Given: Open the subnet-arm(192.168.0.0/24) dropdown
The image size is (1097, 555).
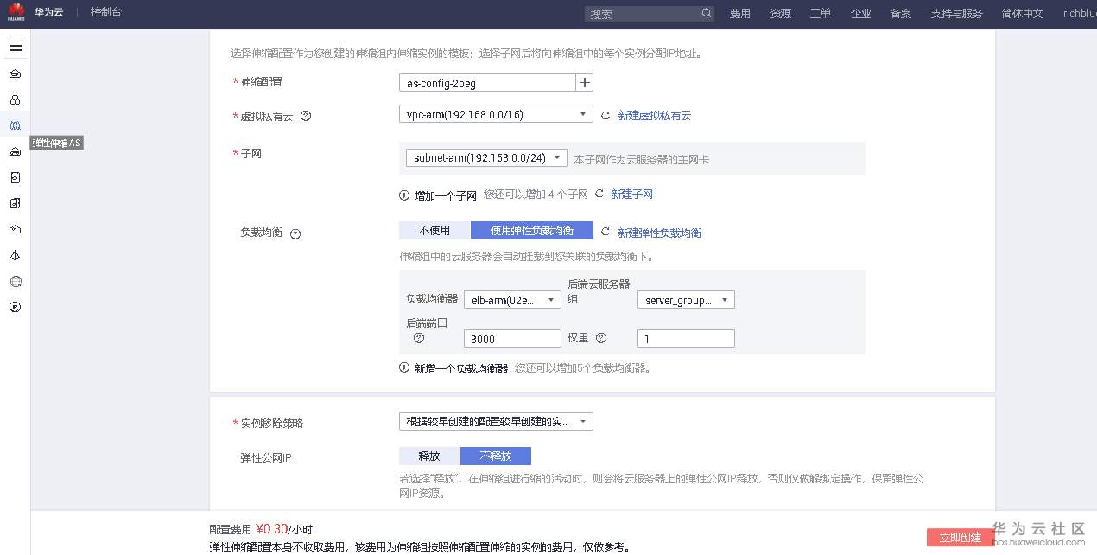Looking at the screenshot, I should (486, 158).
